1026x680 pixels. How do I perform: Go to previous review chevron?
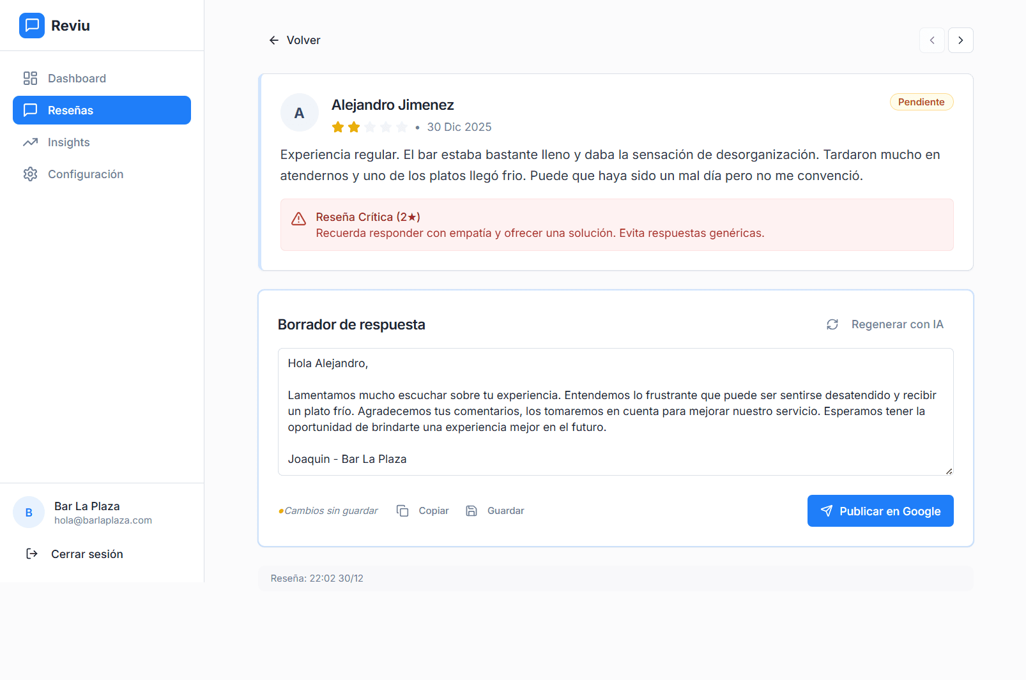point(932,40)
